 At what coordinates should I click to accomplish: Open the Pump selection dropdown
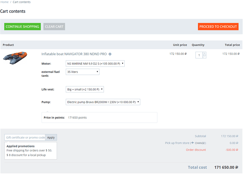coord(103,102)
